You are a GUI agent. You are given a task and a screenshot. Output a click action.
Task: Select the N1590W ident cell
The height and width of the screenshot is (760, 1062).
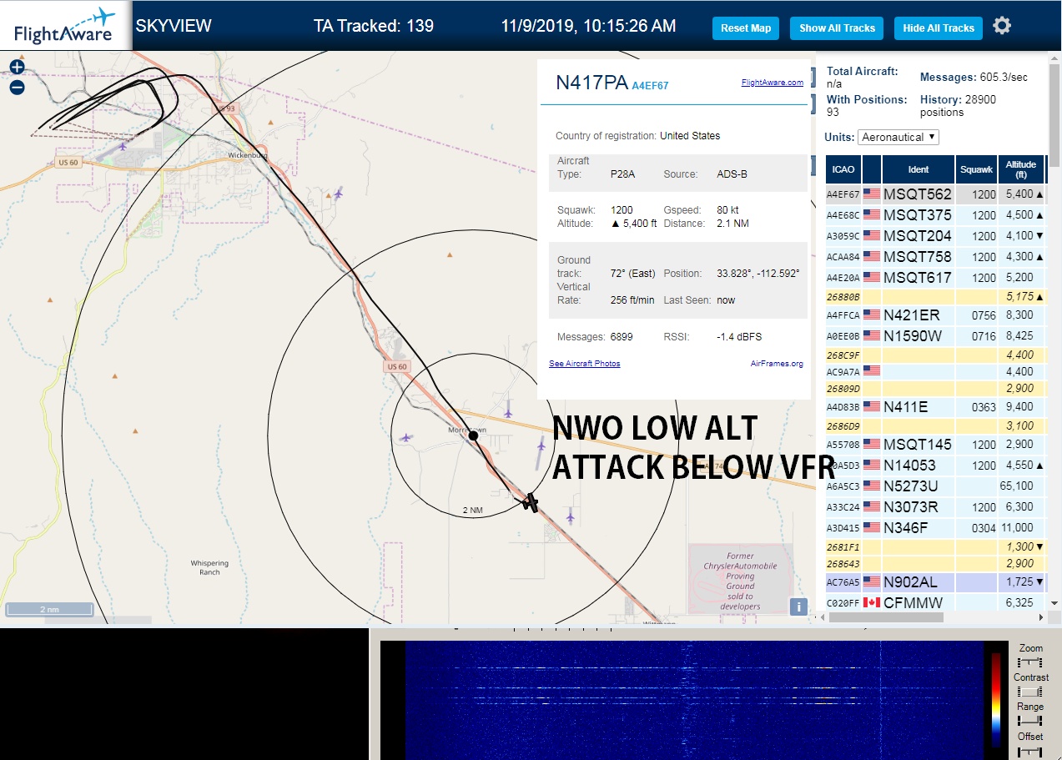pos(918,336)
